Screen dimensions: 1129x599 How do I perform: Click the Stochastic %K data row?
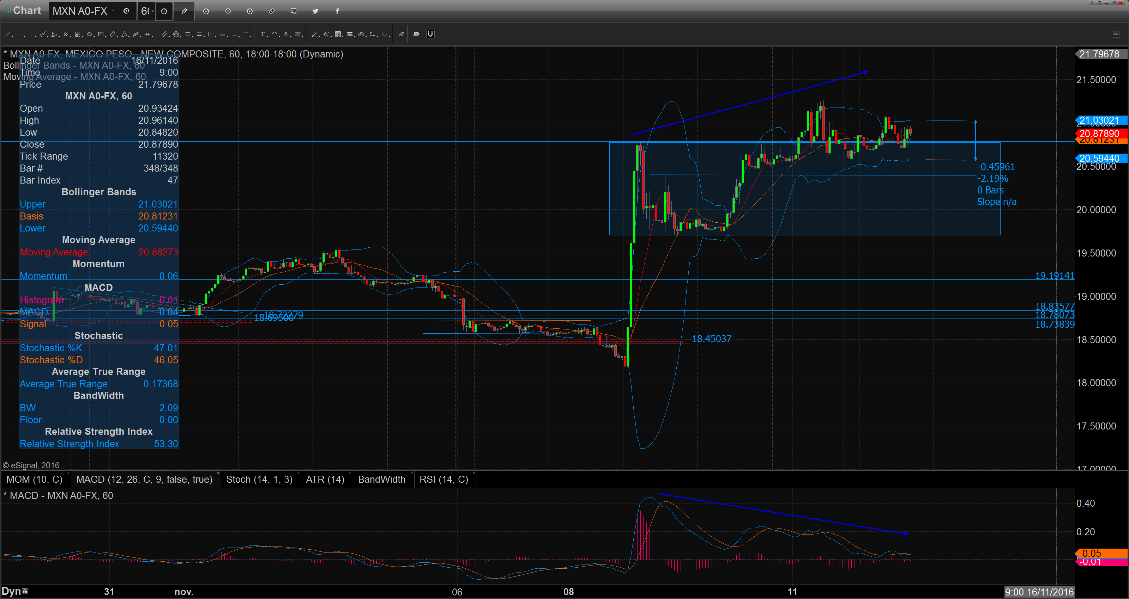tap(99, 348)
